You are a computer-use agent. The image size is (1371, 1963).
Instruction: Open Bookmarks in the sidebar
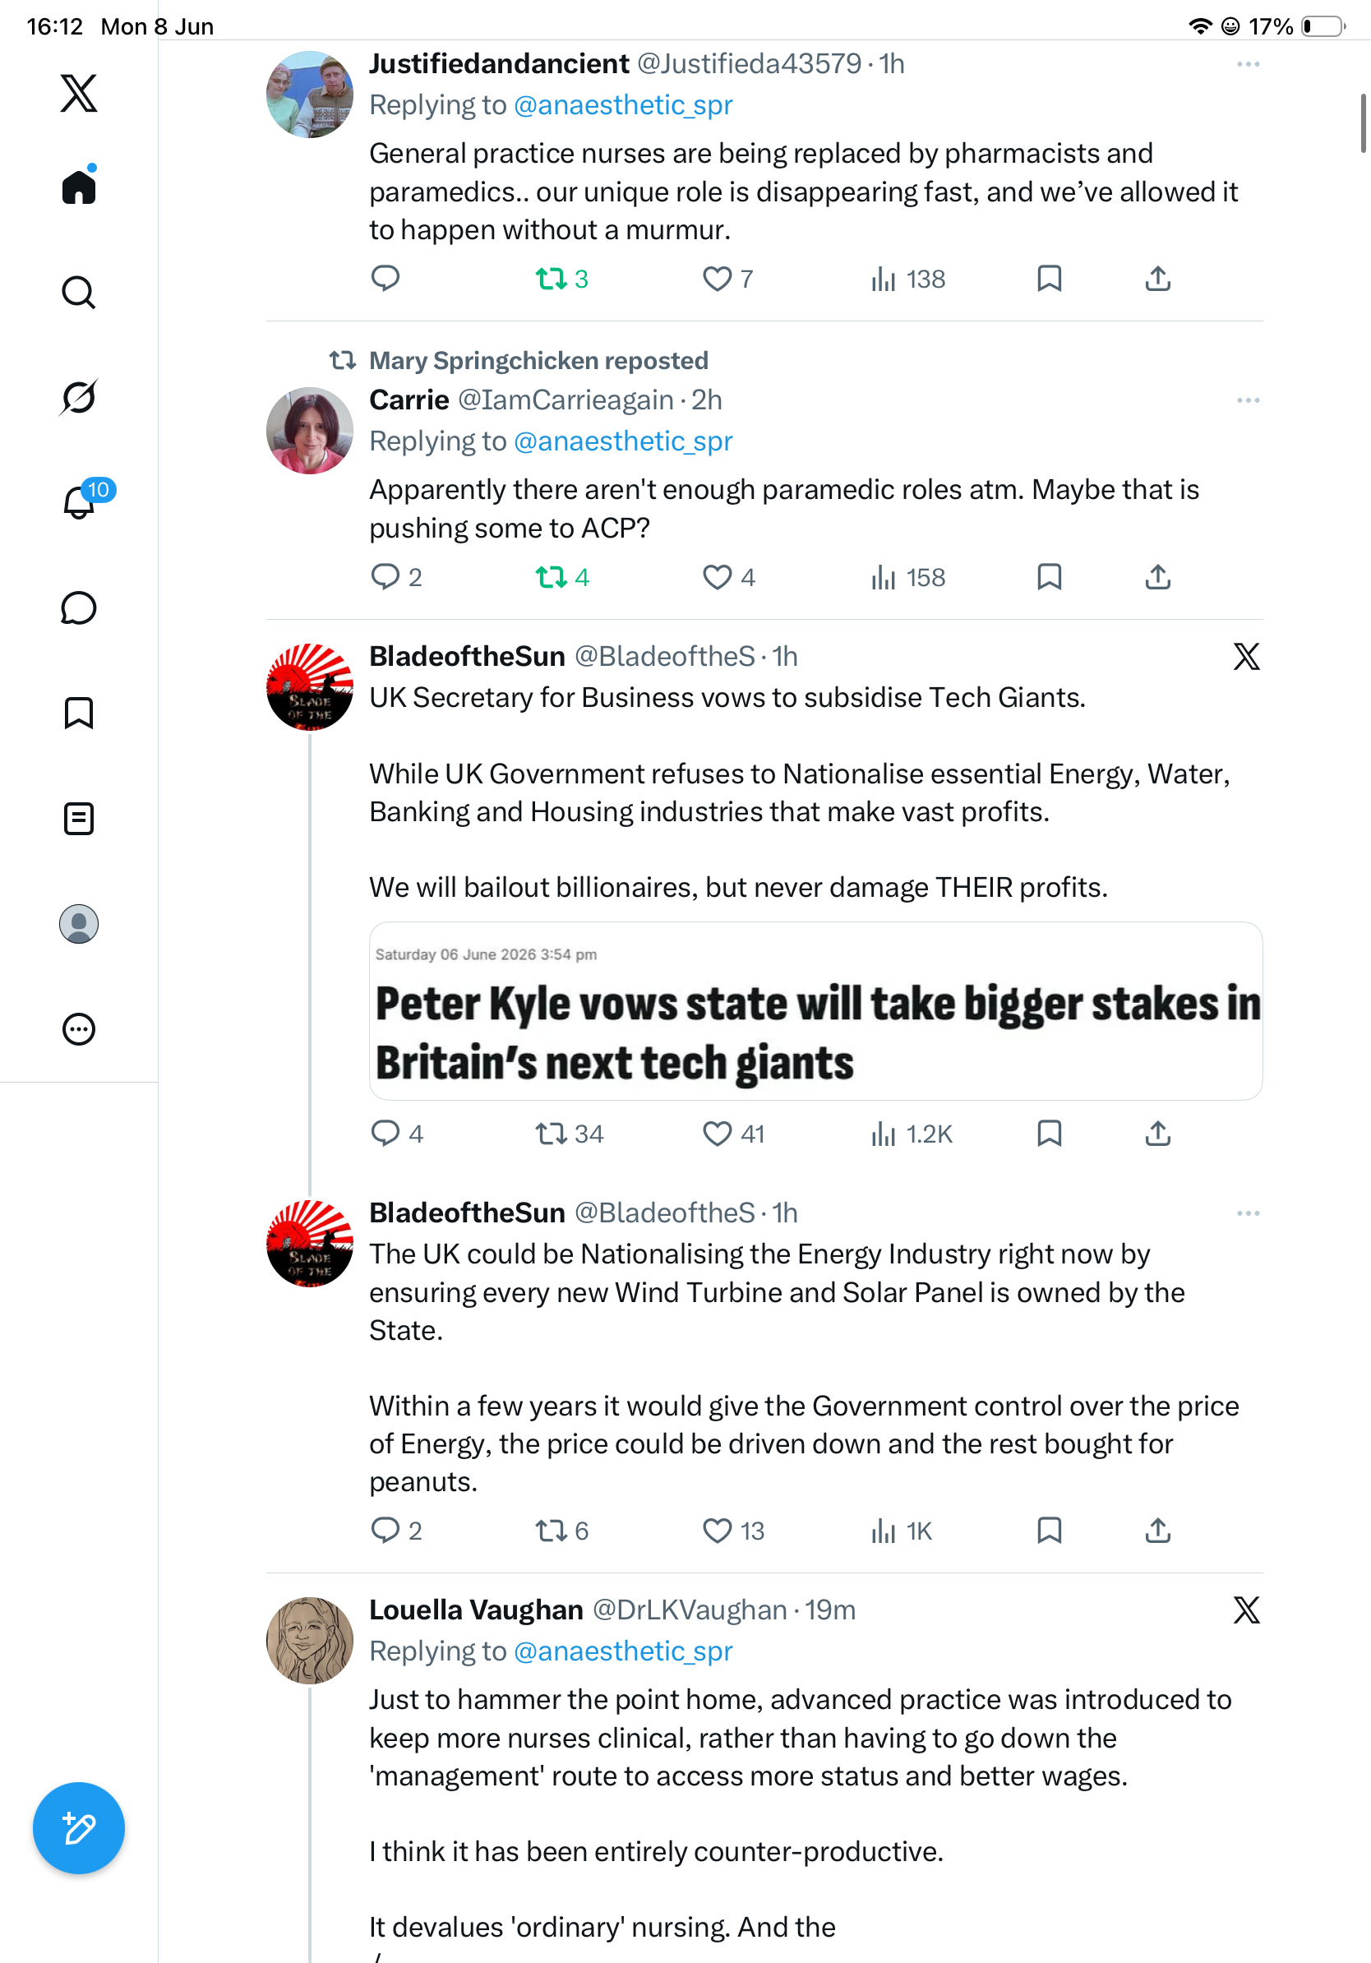79,713
